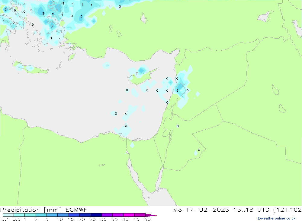Click the "25" legend scale number
This screenshot has height=221, width=302.
coord(93,219)
